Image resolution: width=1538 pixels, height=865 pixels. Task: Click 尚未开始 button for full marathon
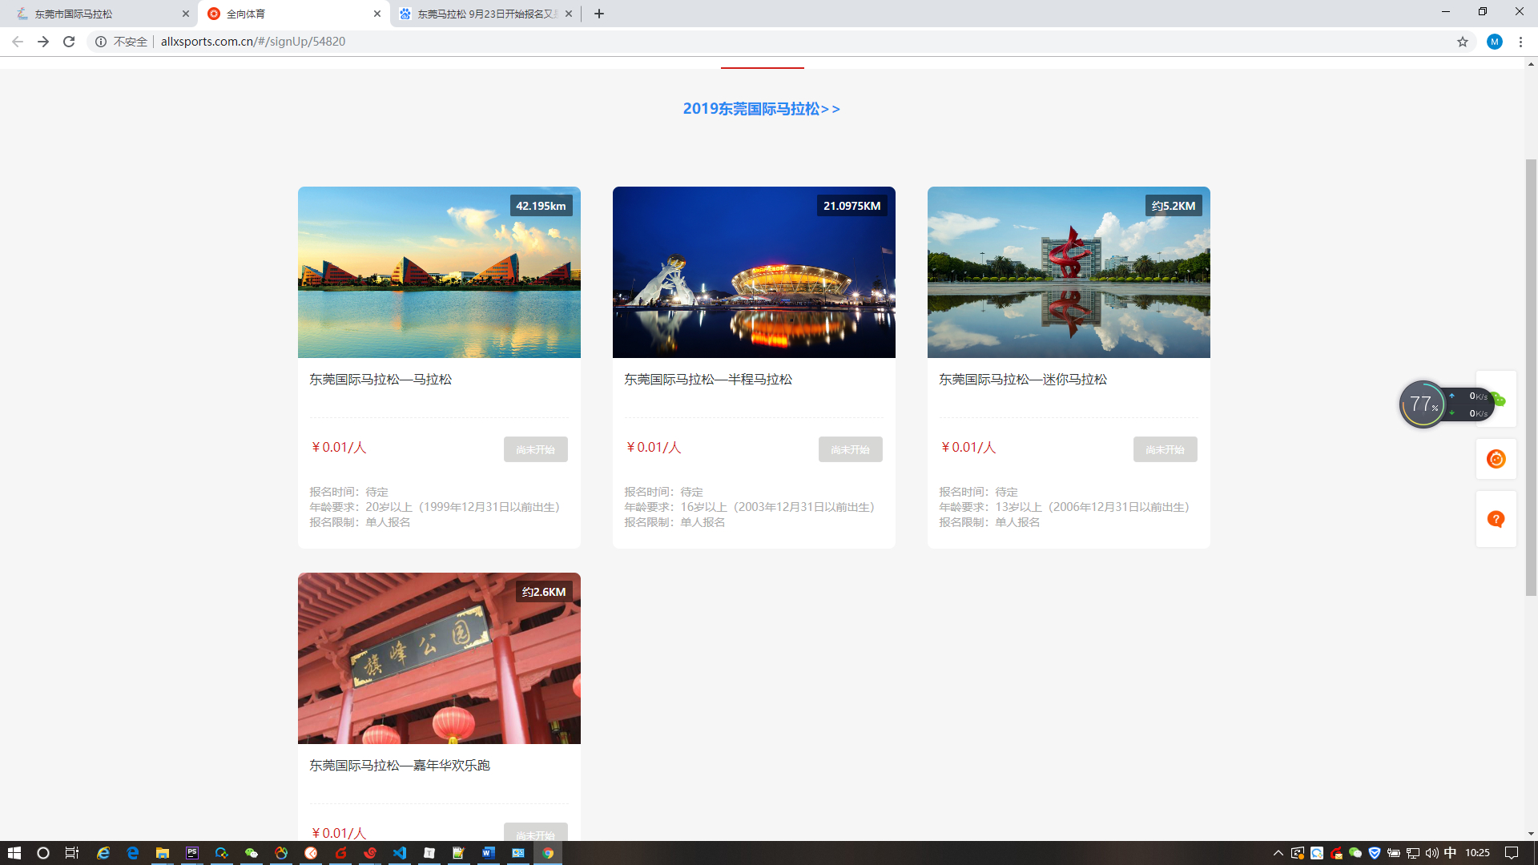tap(535, 449)
